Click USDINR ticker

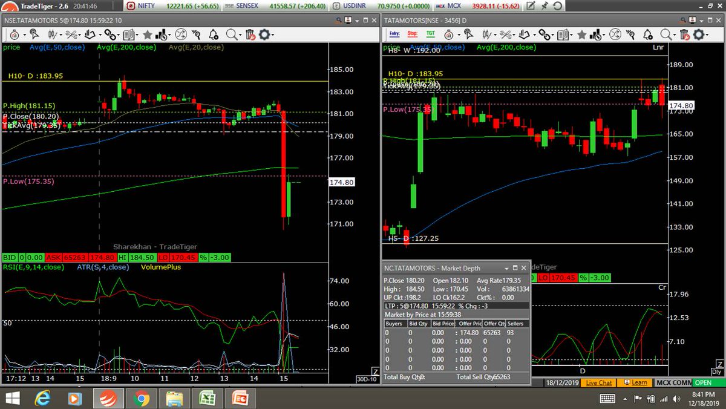pyautogui.click(x=354, y=6)
